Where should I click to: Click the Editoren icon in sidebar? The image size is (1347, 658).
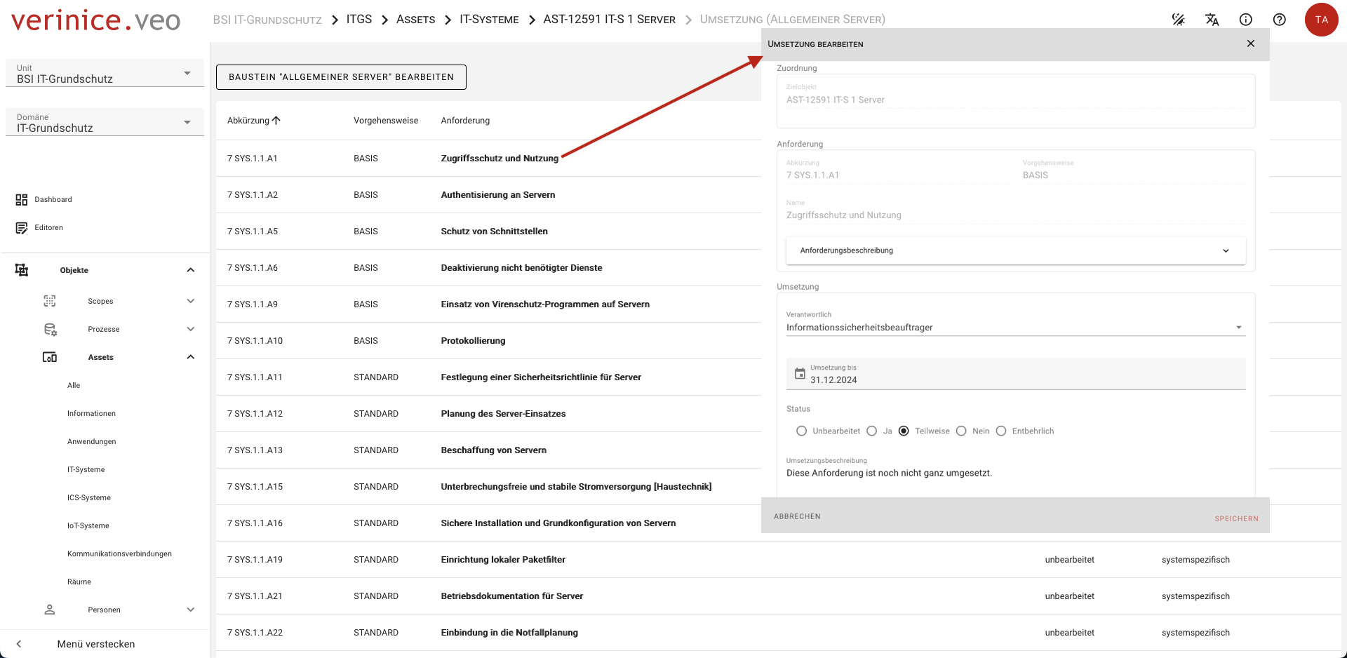click(22, 228)
